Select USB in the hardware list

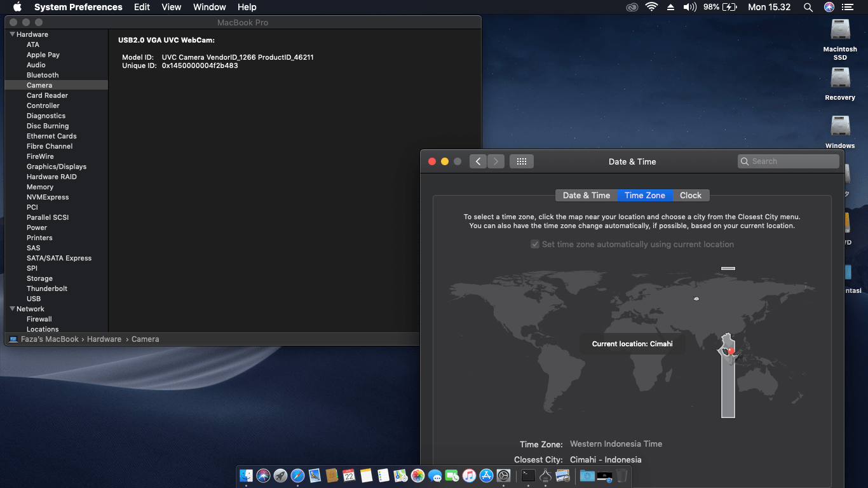click(x=34, y=299)
